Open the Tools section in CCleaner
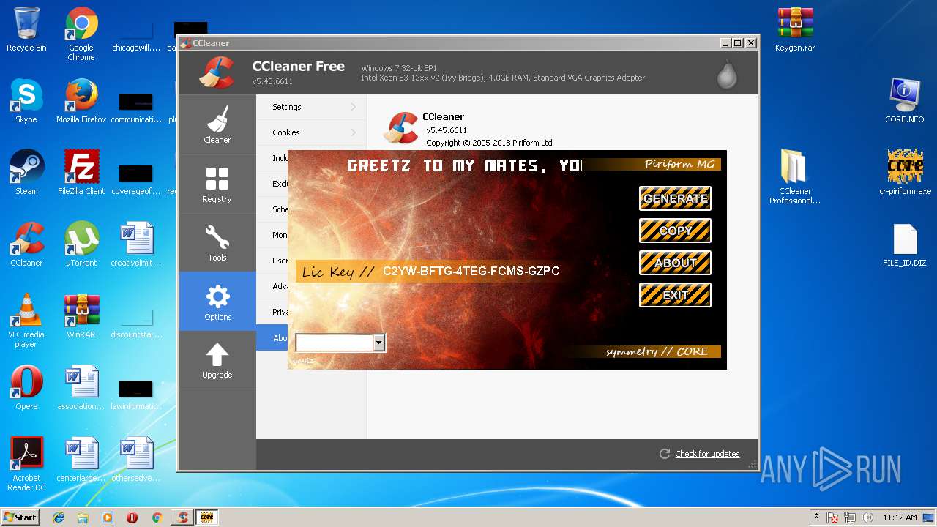This screenshot has width=937, height=527. point(217,242)
